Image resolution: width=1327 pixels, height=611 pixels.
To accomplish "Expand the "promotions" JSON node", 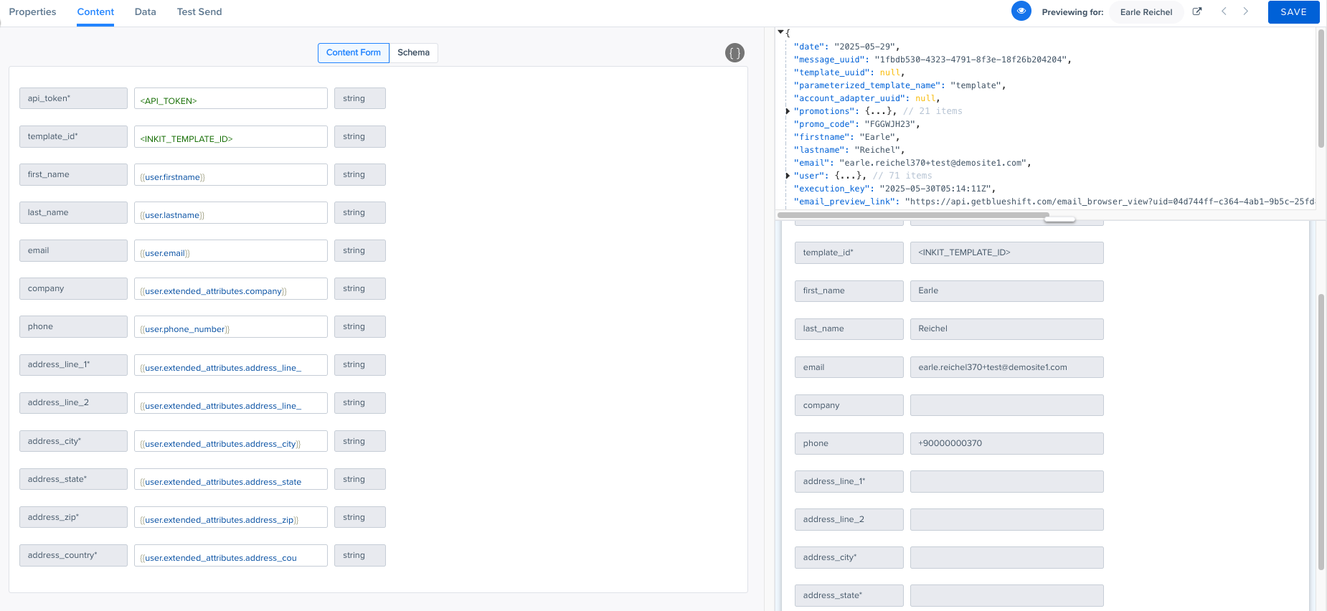I will click(788, 111).
